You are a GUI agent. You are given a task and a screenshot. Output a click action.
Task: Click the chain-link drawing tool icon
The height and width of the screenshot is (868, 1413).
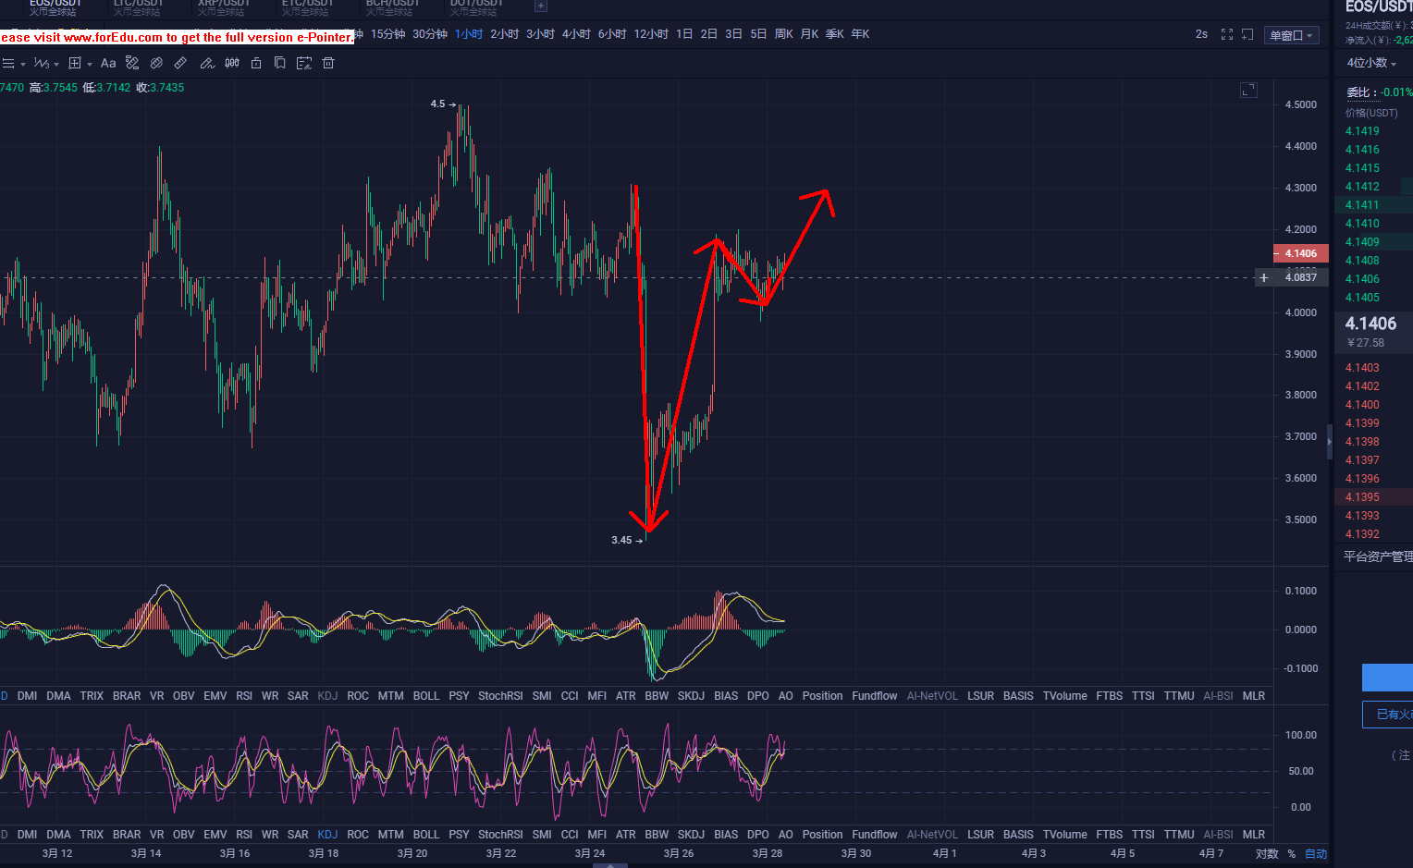click(156, 64)
